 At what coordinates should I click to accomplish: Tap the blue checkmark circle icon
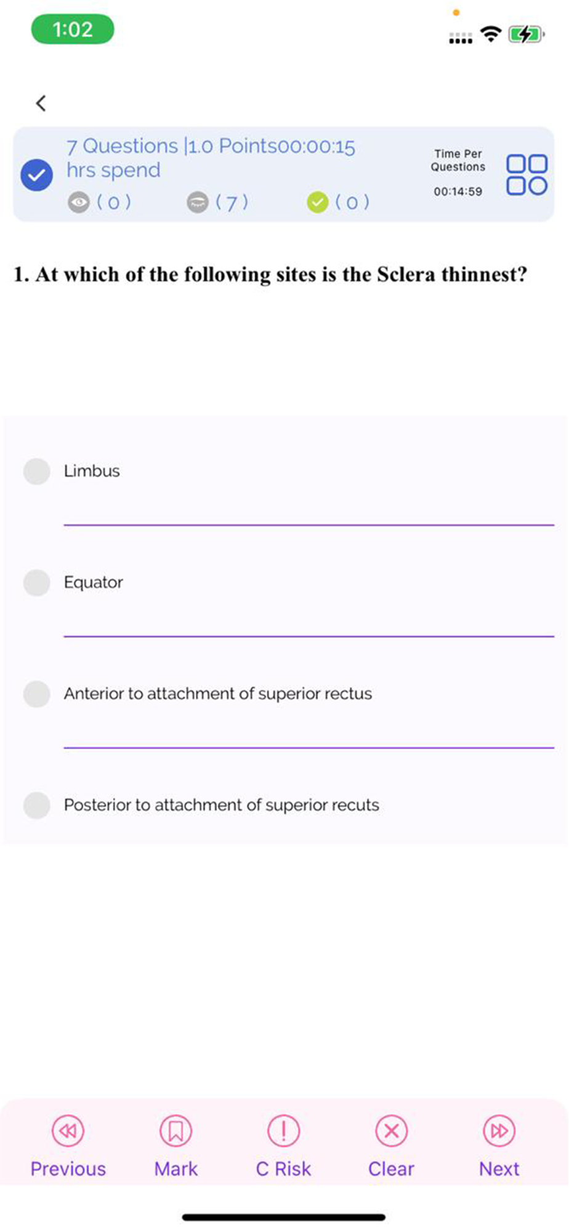pos(36,174)
